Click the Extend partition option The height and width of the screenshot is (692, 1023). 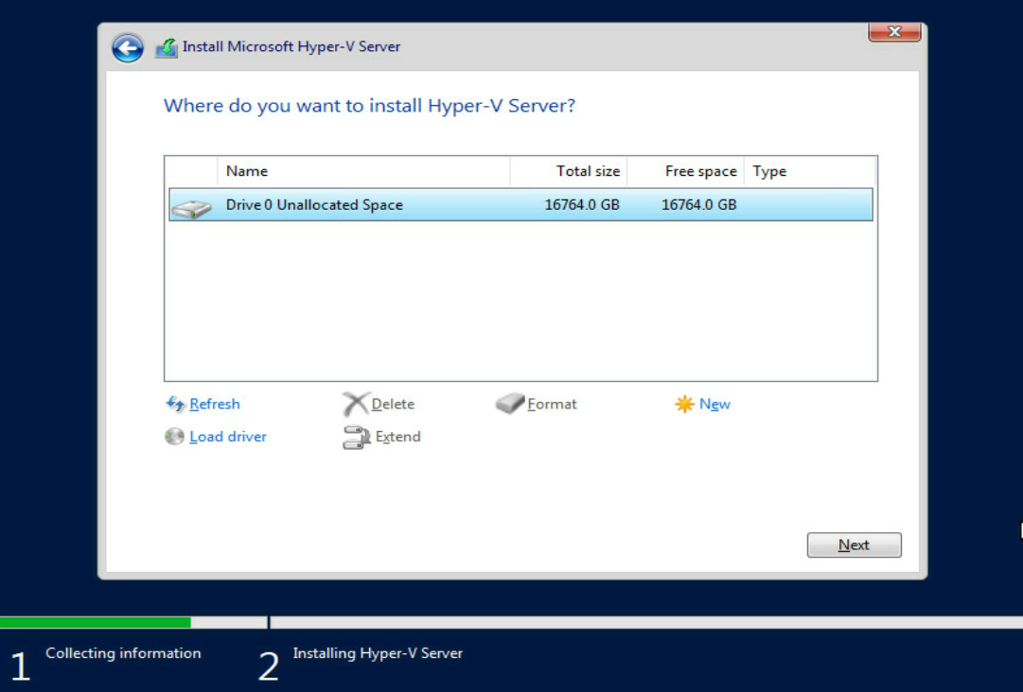[398, 437]
